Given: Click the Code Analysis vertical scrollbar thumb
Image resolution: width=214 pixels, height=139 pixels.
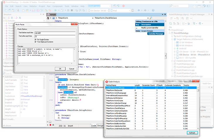Looking at the screenshot, I should (x=198, y=90).
